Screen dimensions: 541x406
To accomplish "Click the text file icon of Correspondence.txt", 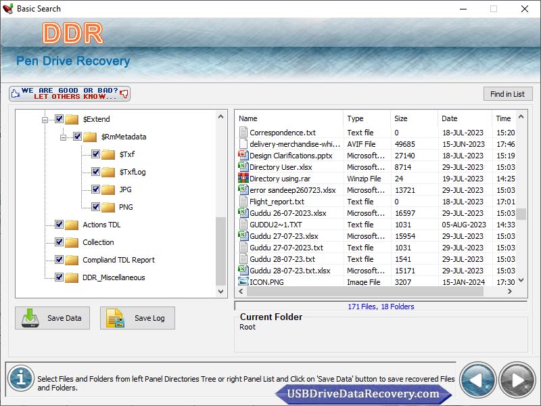I will tap(243, 132).
